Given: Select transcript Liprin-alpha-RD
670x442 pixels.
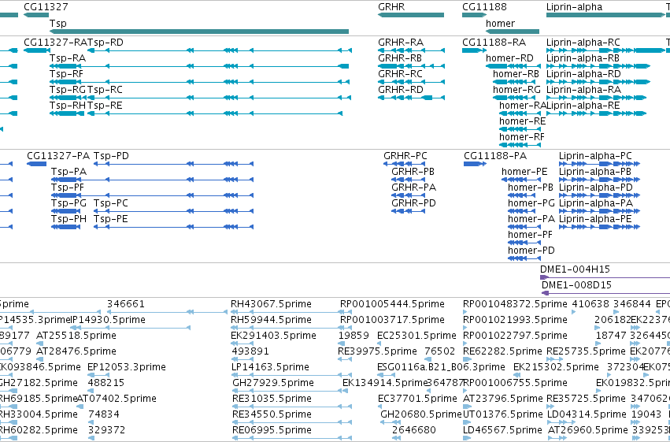Looking at the screenshot, I should 583,74.
